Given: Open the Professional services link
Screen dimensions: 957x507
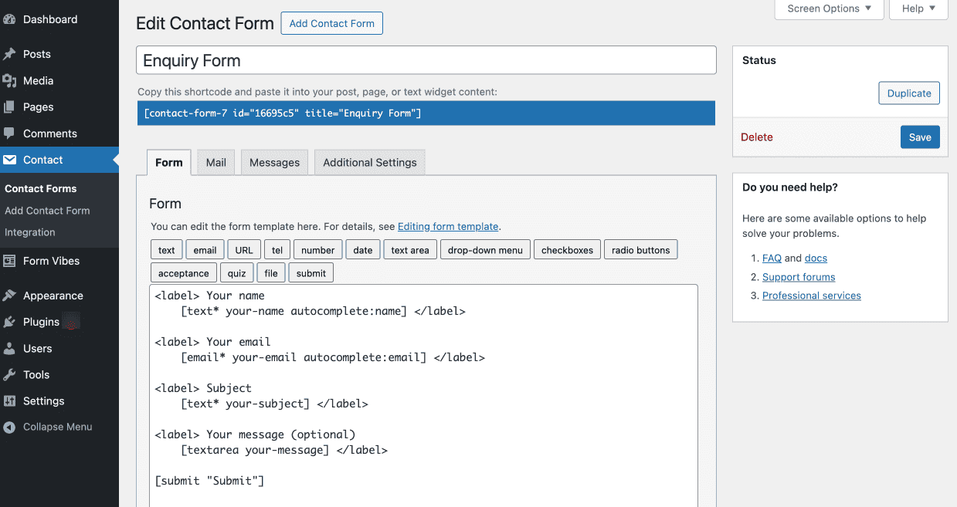Looking at the screenshot, I should 812,296.
